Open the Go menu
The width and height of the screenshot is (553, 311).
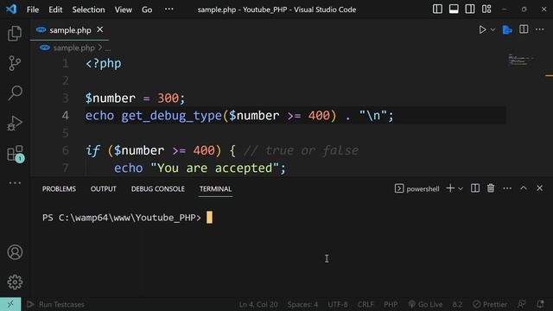pyautogui.click(x=147, y=10)
